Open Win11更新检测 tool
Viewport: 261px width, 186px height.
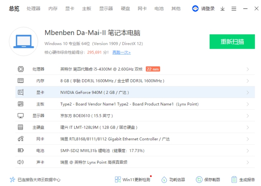133,180
